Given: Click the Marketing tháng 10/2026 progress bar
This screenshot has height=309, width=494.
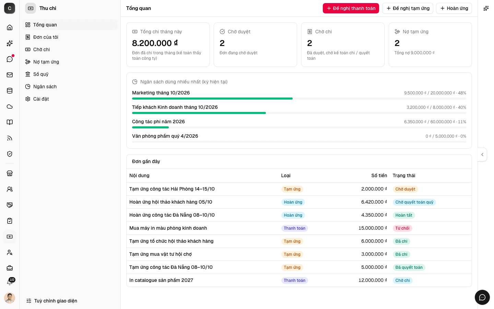Looking at the screenshot, I should (299, 99).
